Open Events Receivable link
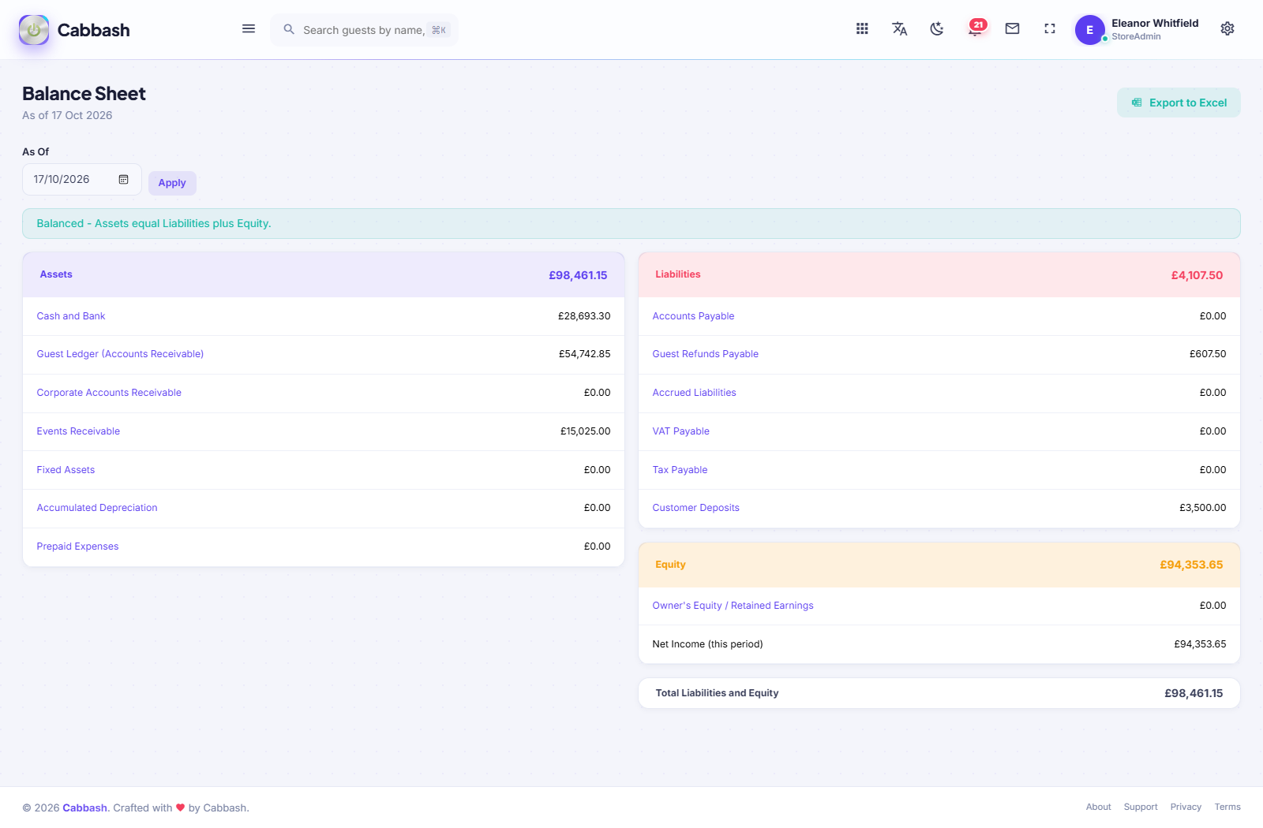 (78, 431)
